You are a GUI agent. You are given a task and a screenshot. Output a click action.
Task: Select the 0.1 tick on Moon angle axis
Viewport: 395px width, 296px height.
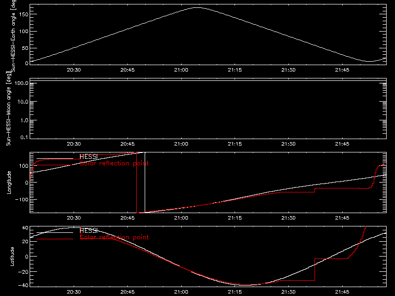(24, 137)
